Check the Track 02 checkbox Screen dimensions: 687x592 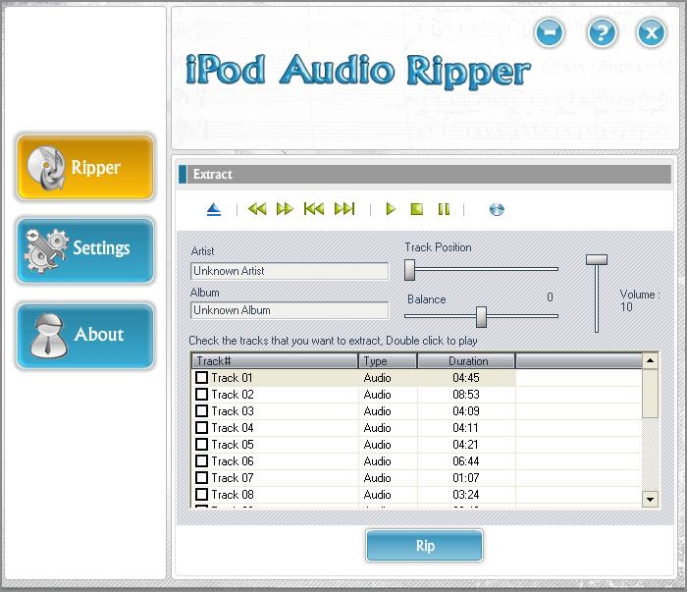click(x=201, y=394)
